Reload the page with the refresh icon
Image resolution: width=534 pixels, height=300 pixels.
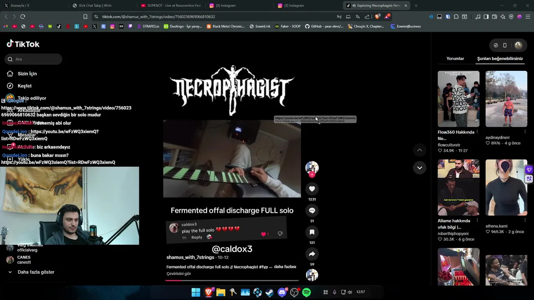(x=23, y=17)
